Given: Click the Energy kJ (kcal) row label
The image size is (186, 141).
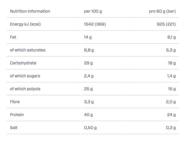Looking at the screenshot, I should pos(25,24).
